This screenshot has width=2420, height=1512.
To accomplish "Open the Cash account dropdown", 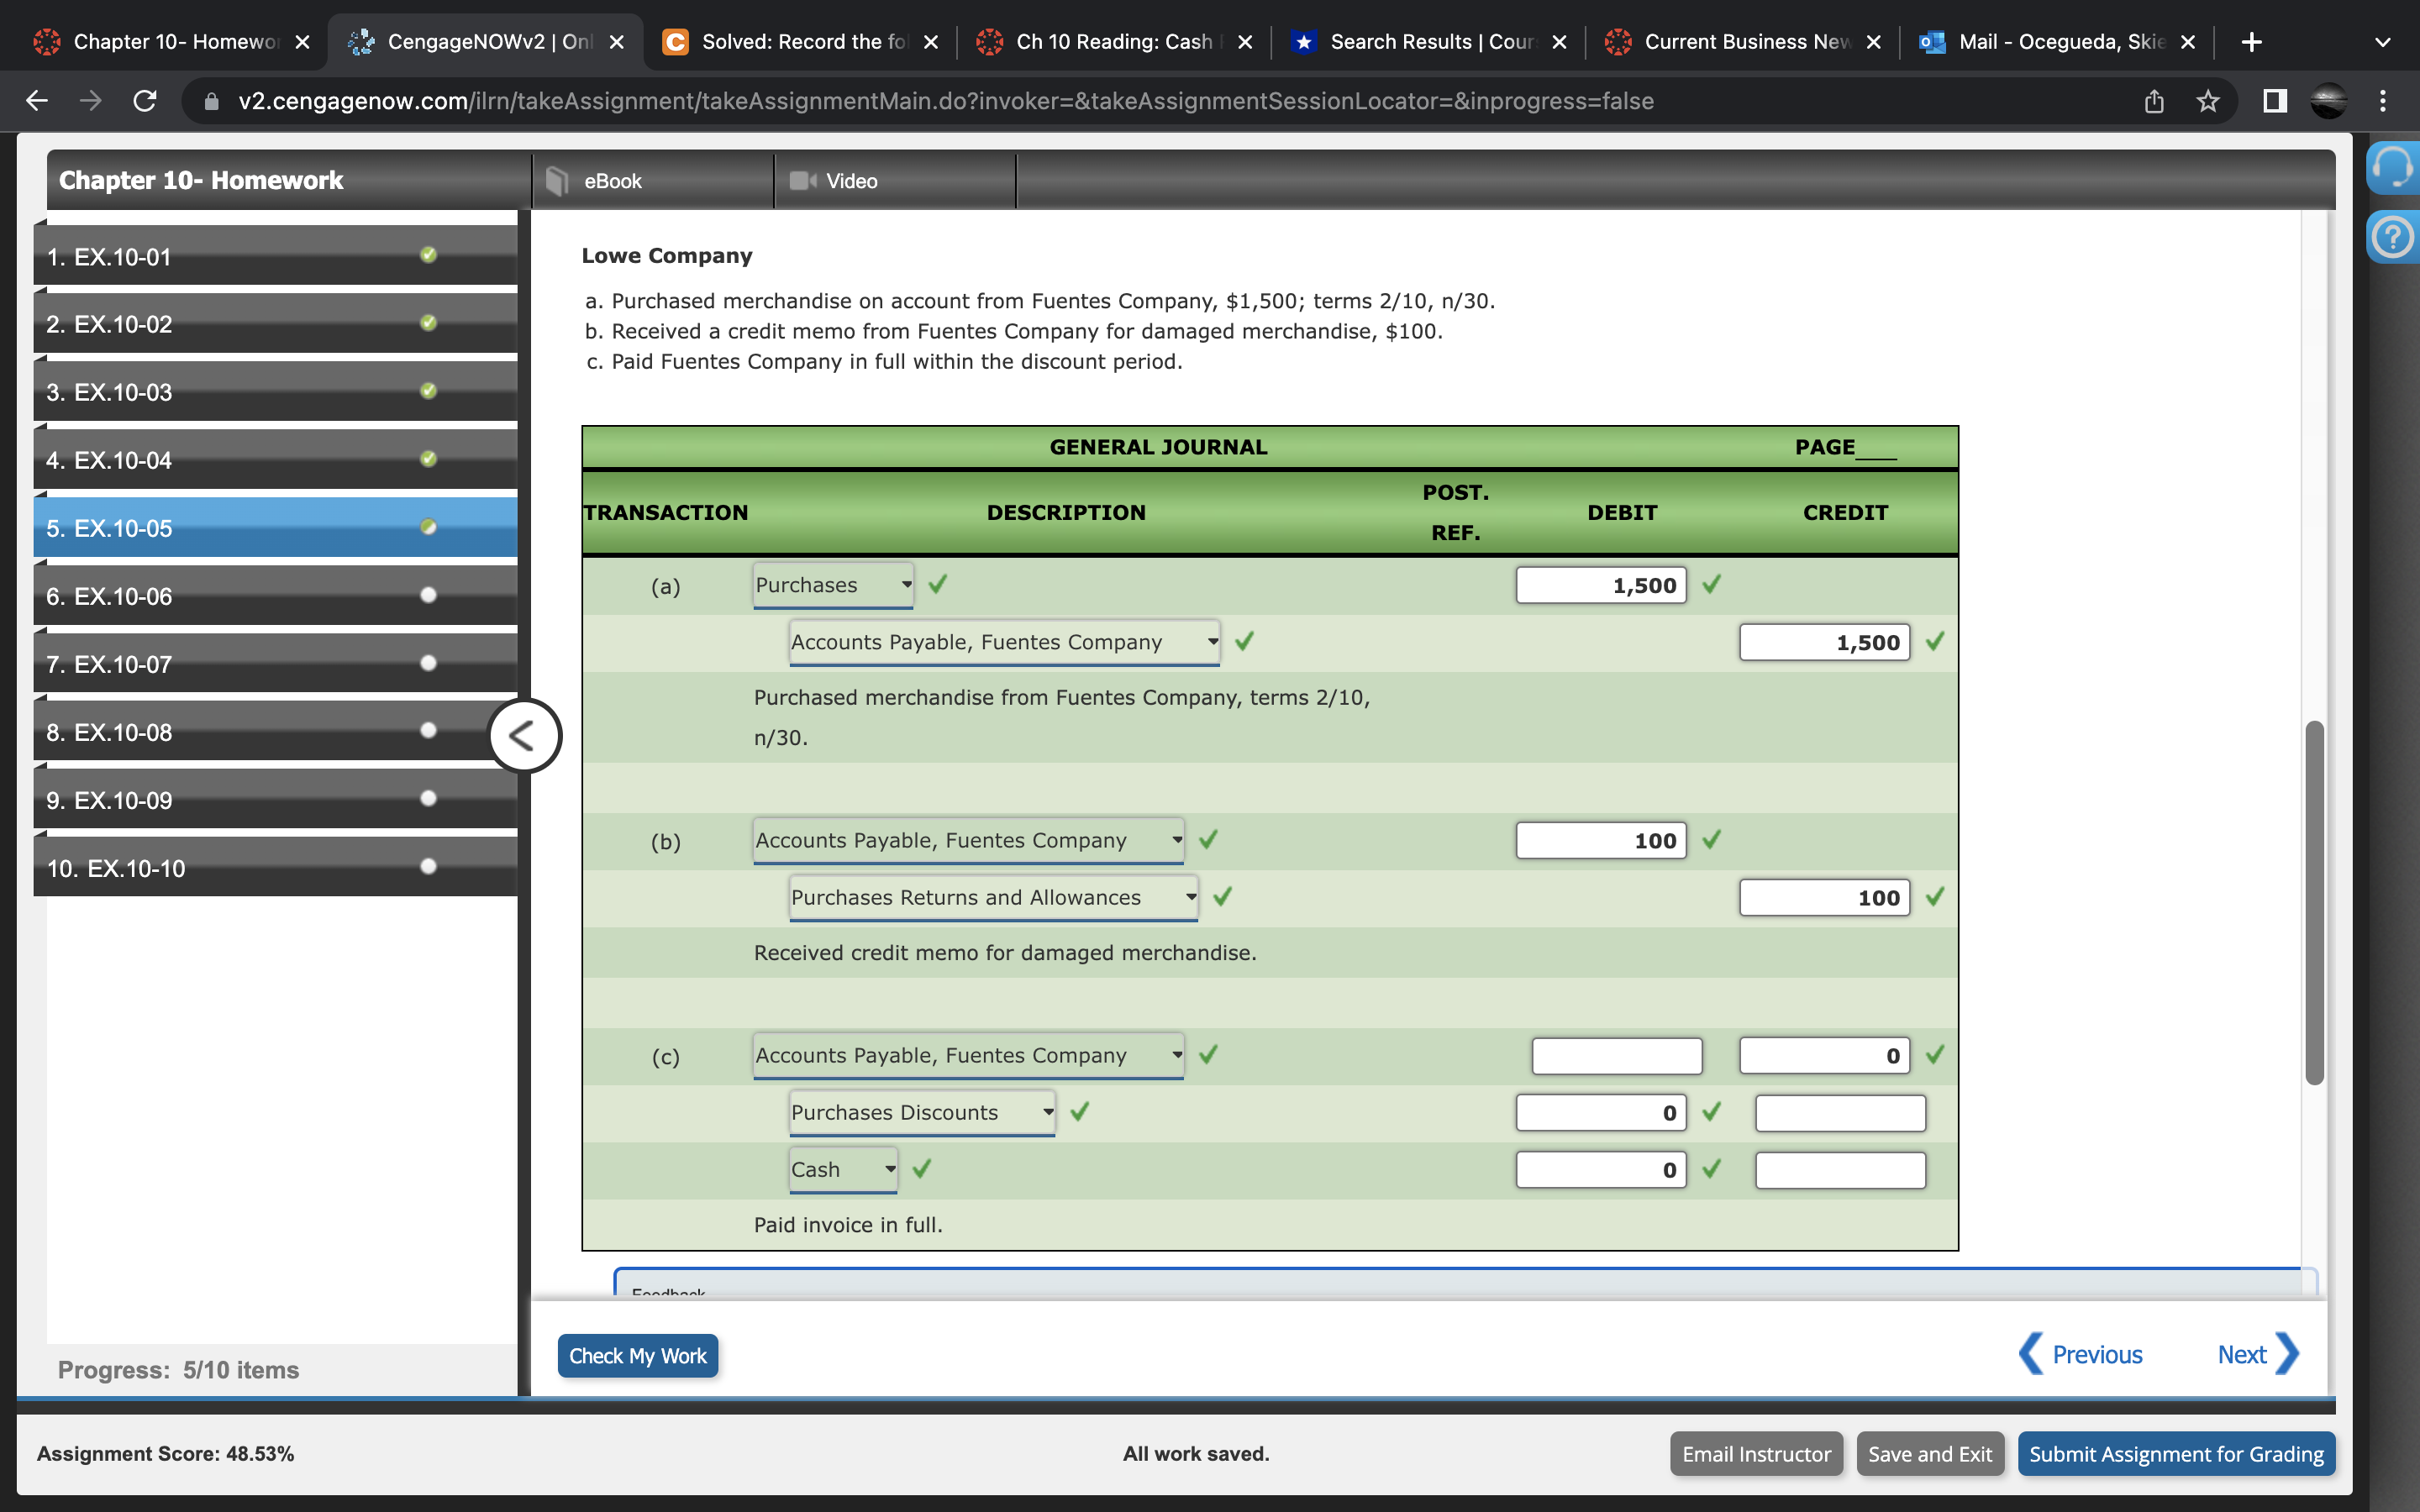I will coord(843,1170).
